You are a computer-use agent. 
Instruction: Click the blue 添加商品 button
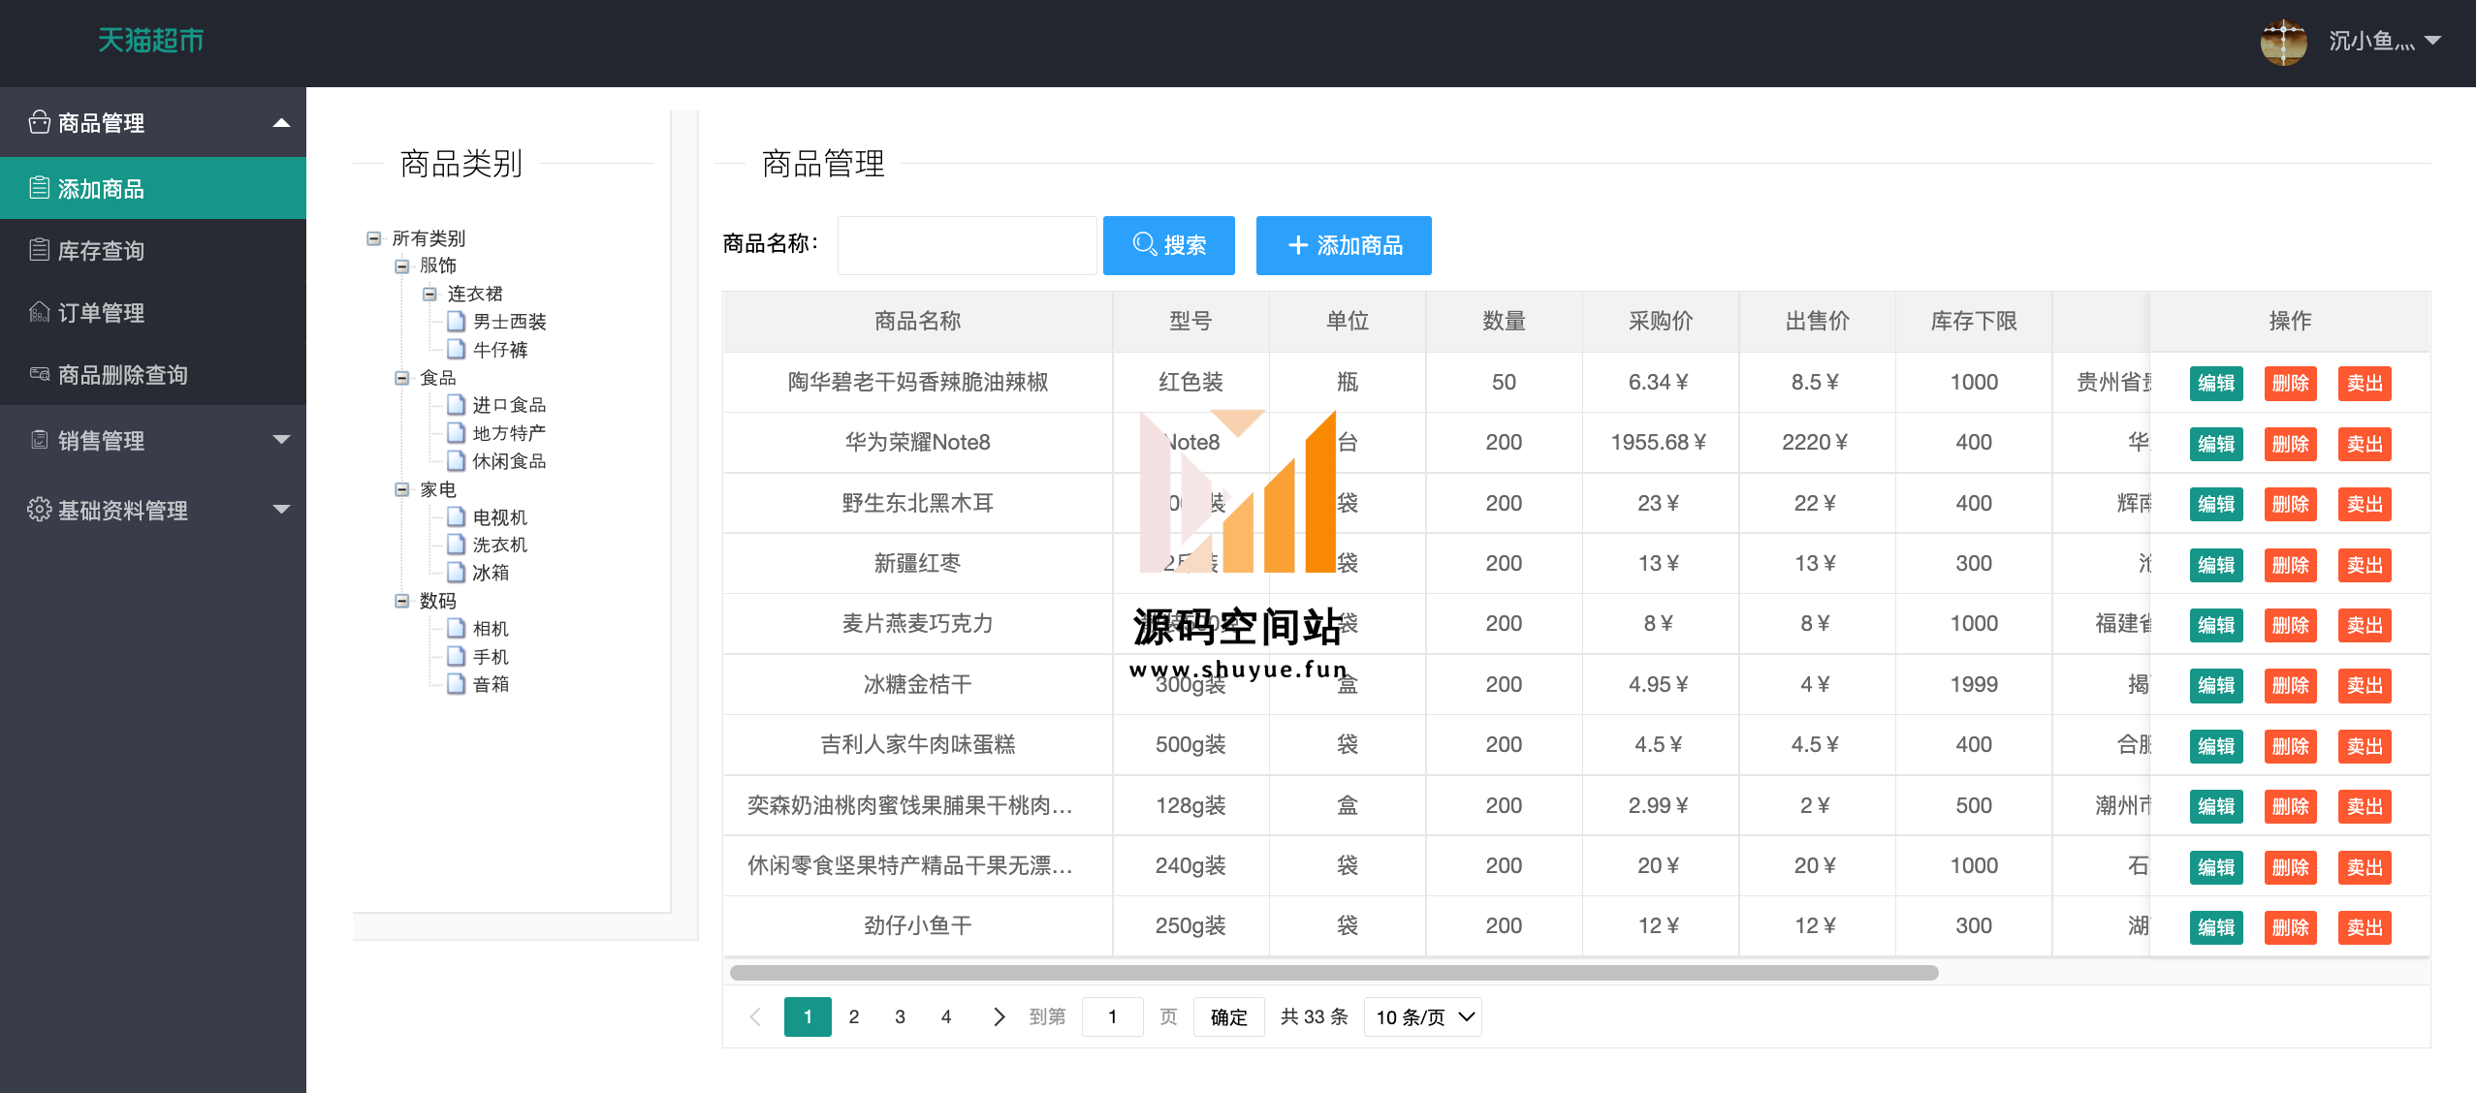[1344, 245]
